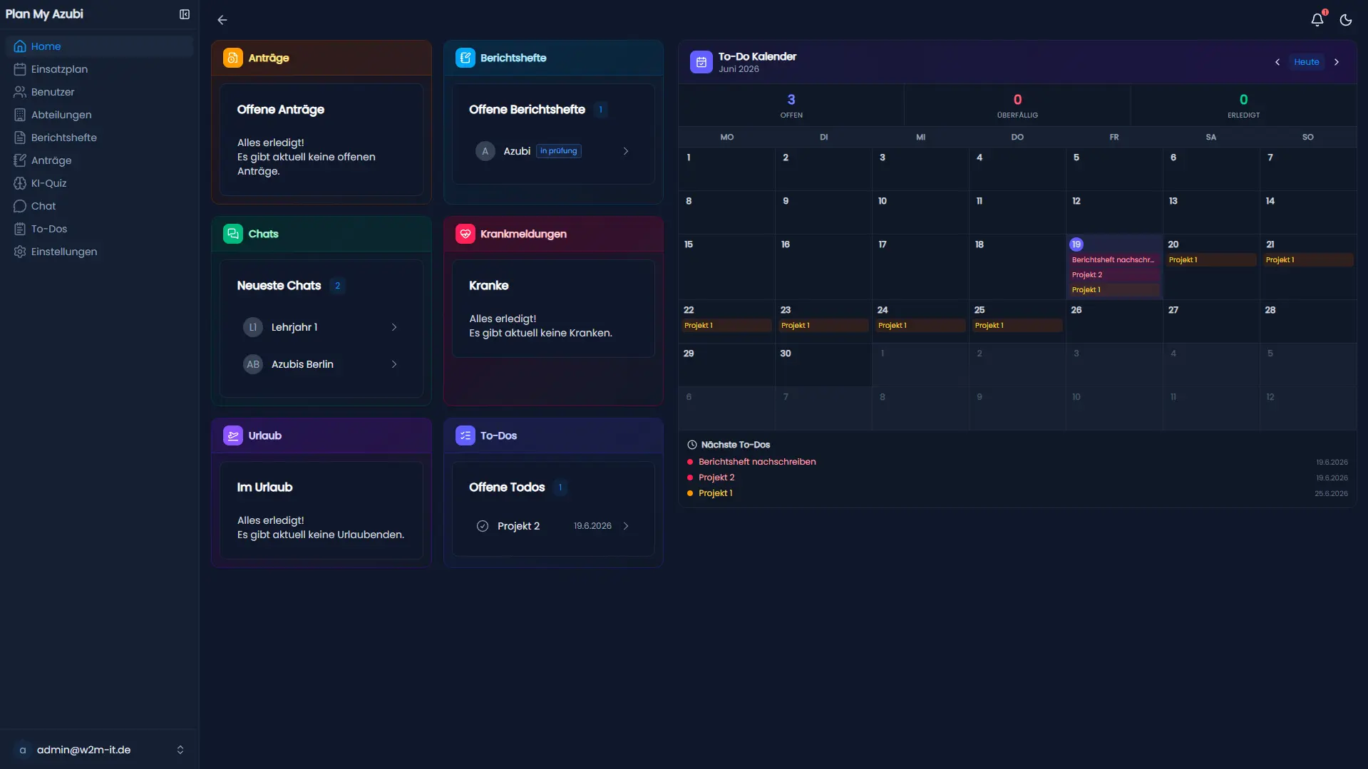This screenshot has width=1368, height=769.
Task: Click the Neueste Chats count badge
Action: point(337,286)
